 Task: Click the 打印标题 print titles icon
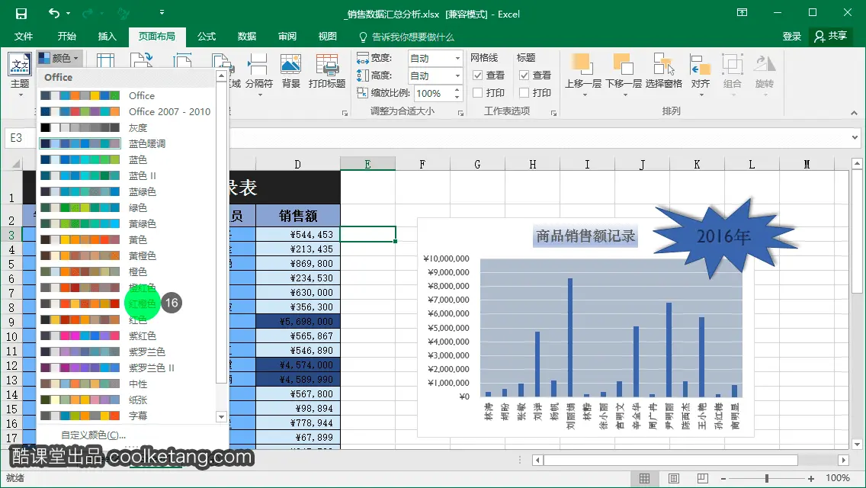coord(327,71)
